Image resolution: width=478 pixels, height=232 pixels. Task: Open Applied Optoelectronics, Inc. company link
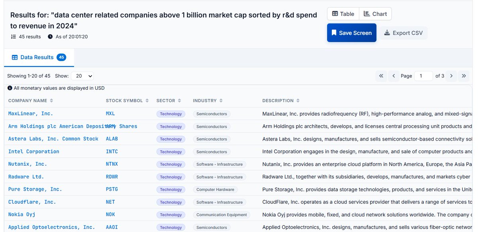52,227
